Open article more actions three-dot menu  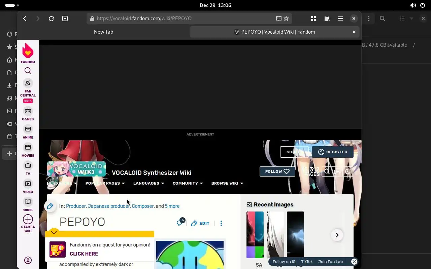click(221, 223)
